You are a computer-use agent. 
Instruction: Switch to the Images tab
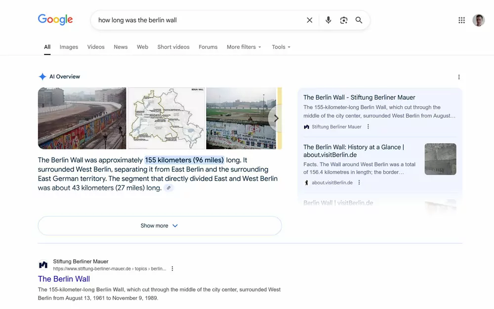point(69,47)
